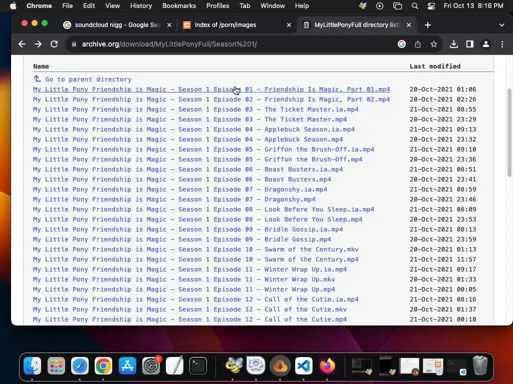Share this page via share icon

418,44
